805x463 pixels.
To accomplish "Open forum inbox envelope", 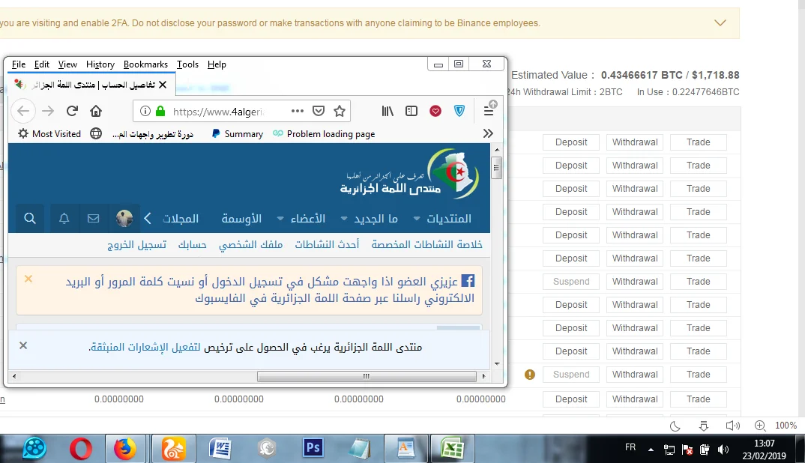I will click(x=94, y=219).
